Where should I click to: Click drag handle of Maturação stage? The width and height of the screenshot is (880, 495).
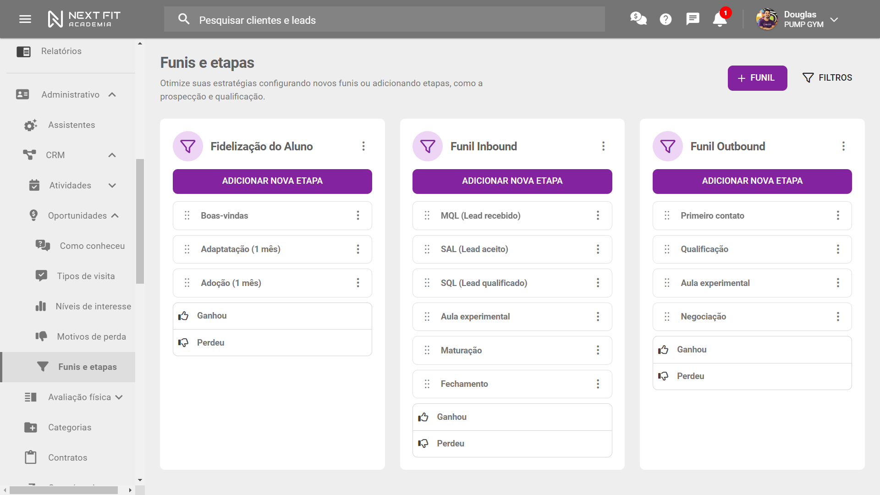coord(427,350)
